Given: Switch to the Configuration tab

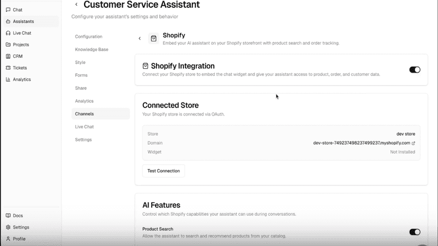Looking at the screenshot, I should (x=101, y=36).
